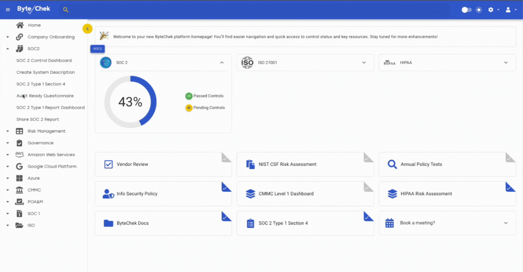The height and width of the screenshot is (272, 523).
Task: Collapse the SOC2 sidebar tree arrow
Action: [8, 49]
